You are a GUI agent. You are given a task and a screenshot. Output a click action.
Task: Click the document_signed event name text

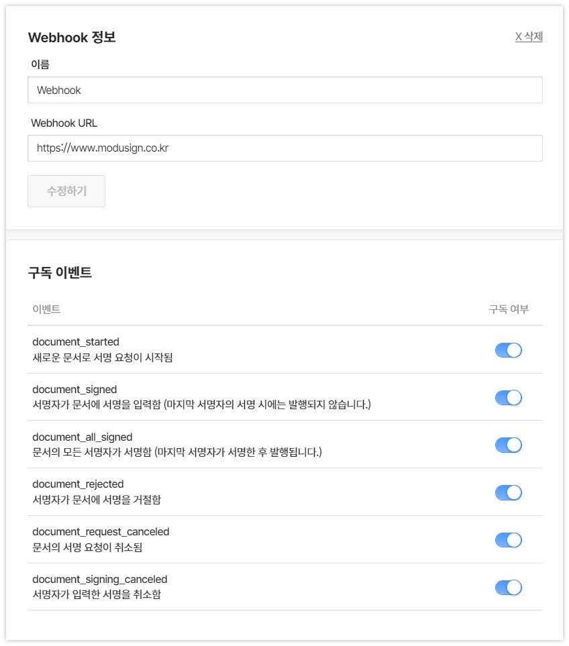(74, 389)
